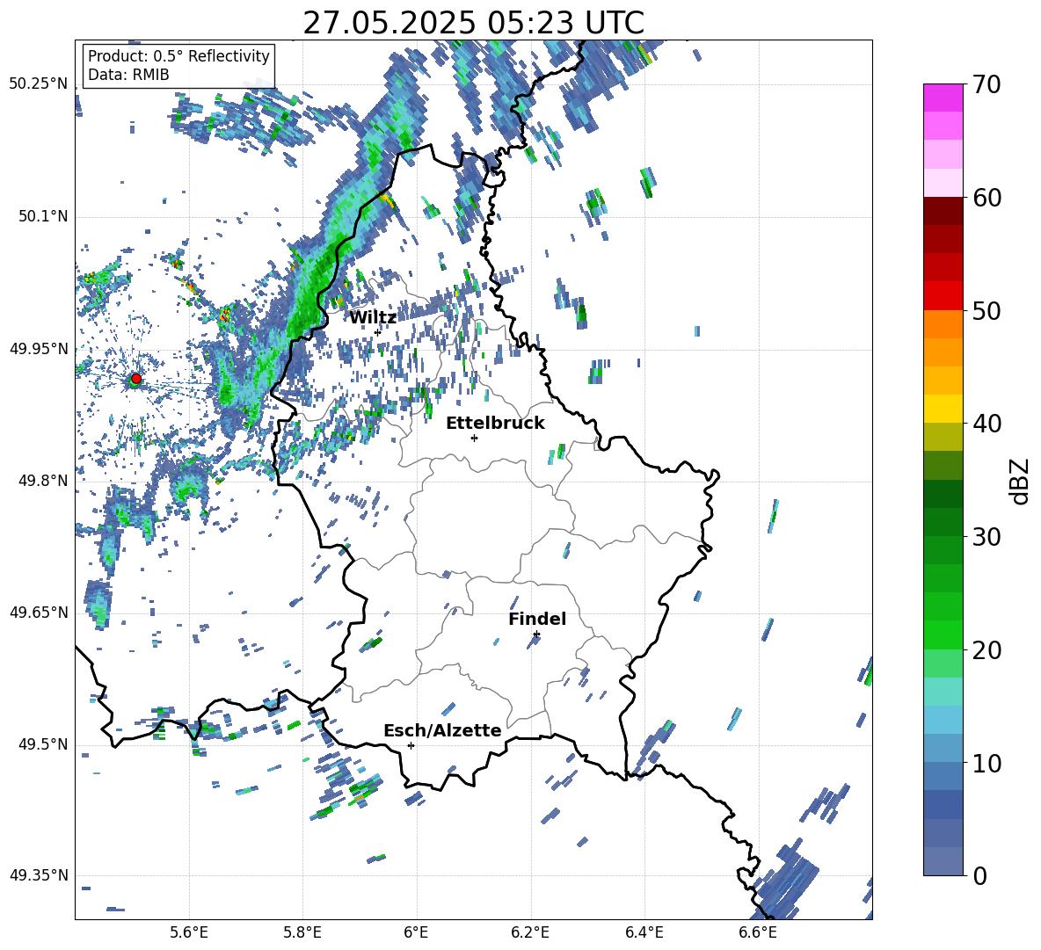
Task: Click the colorbar tick value 0
Action: click(979, 875)
